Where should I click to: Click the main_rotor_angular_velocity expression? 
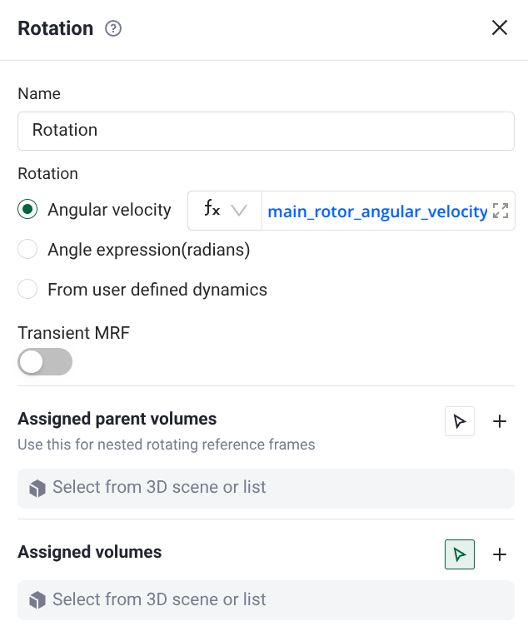click(377, 211)
